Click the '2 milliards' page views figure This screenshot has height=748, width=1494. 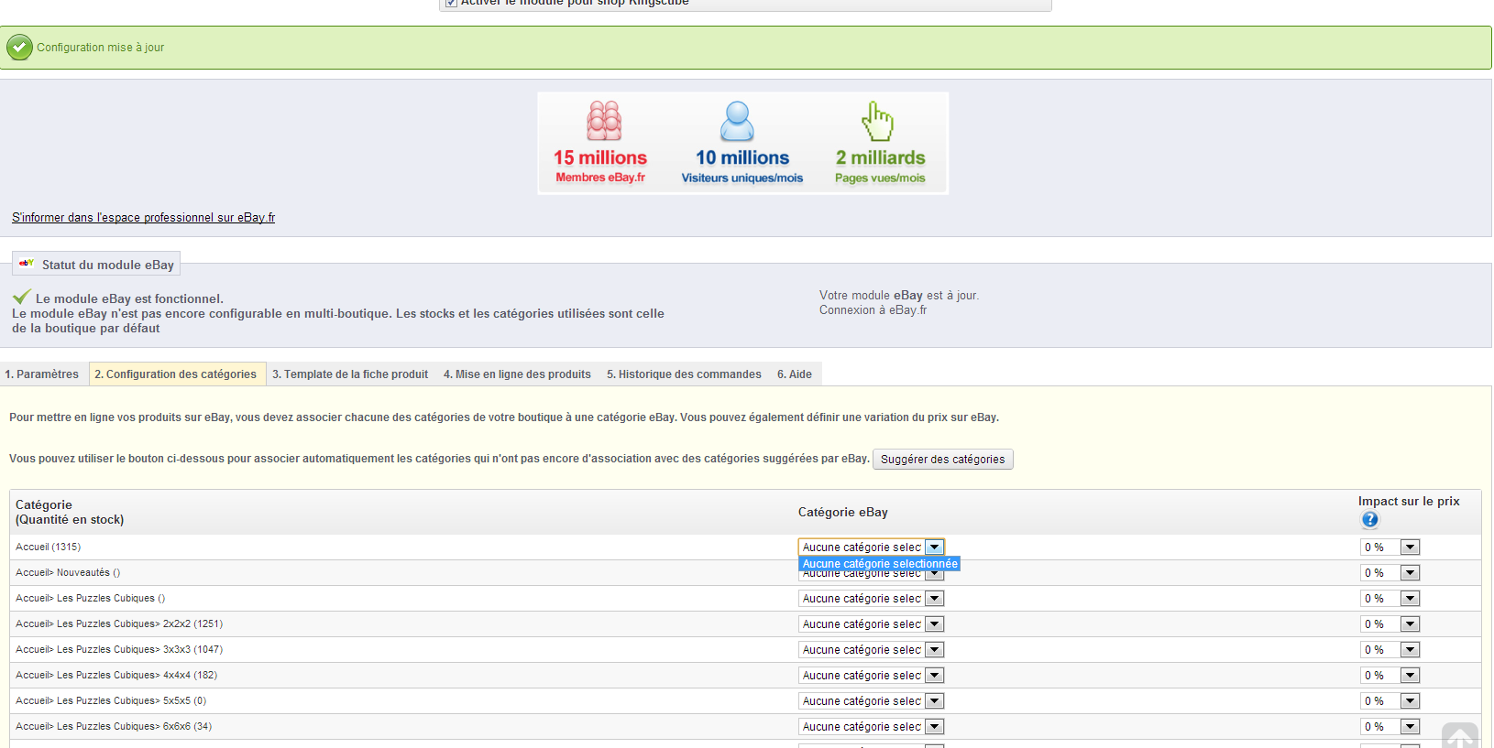tap(880, 157)
